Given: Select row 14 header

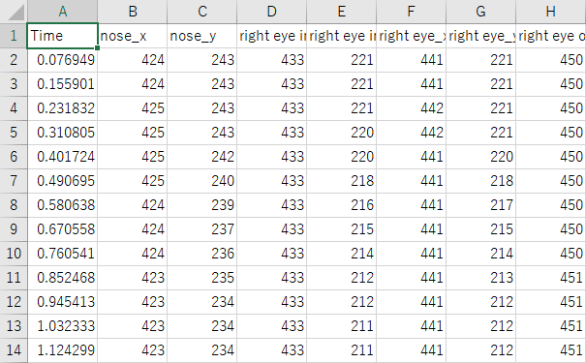Looking at the screenshot, I should click(x=14, y=350).
